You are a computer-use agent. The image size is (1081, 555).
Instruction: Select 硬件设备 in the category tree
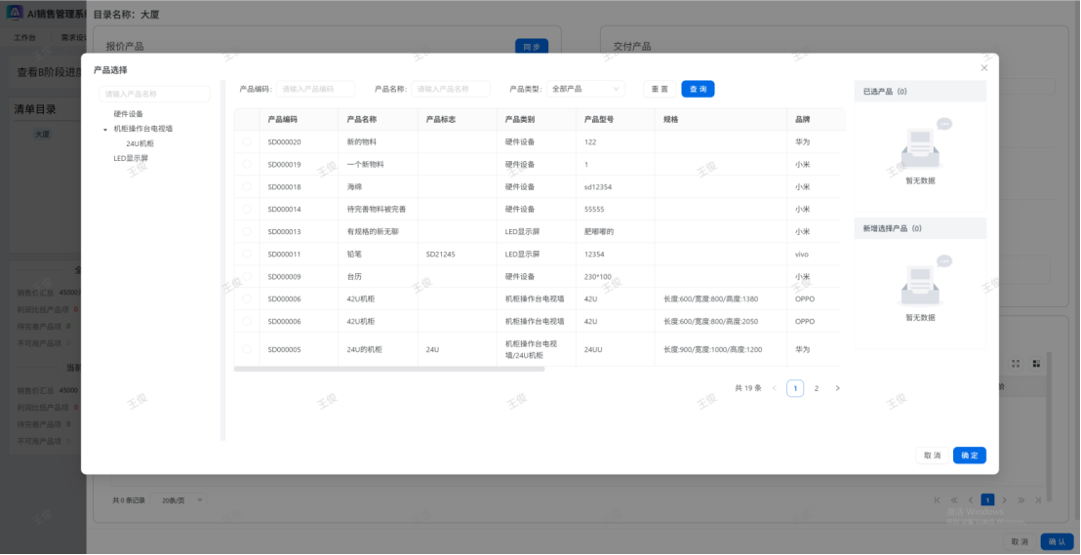128,114
